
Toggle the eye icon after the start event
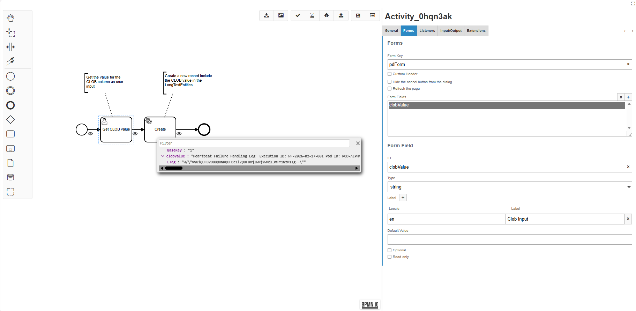(90, 134)
